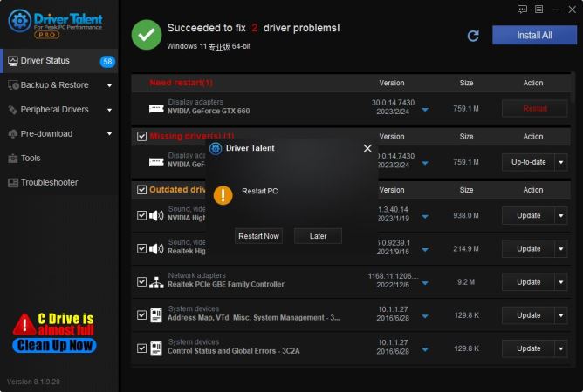Uncheck the Realtek High sound driver checkbox
This screenshot has height=392, width=583.
141,248
